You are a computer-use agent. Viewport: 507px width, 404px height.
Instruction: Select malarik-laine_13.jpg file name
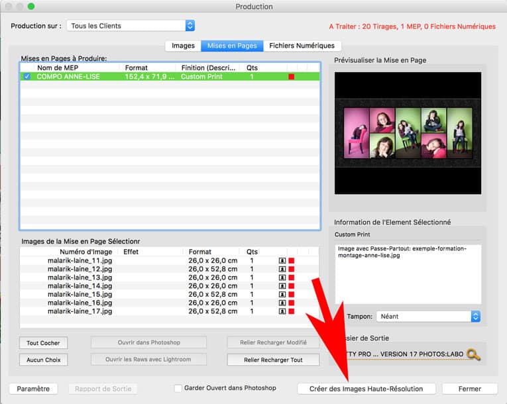tap(80, 278)
